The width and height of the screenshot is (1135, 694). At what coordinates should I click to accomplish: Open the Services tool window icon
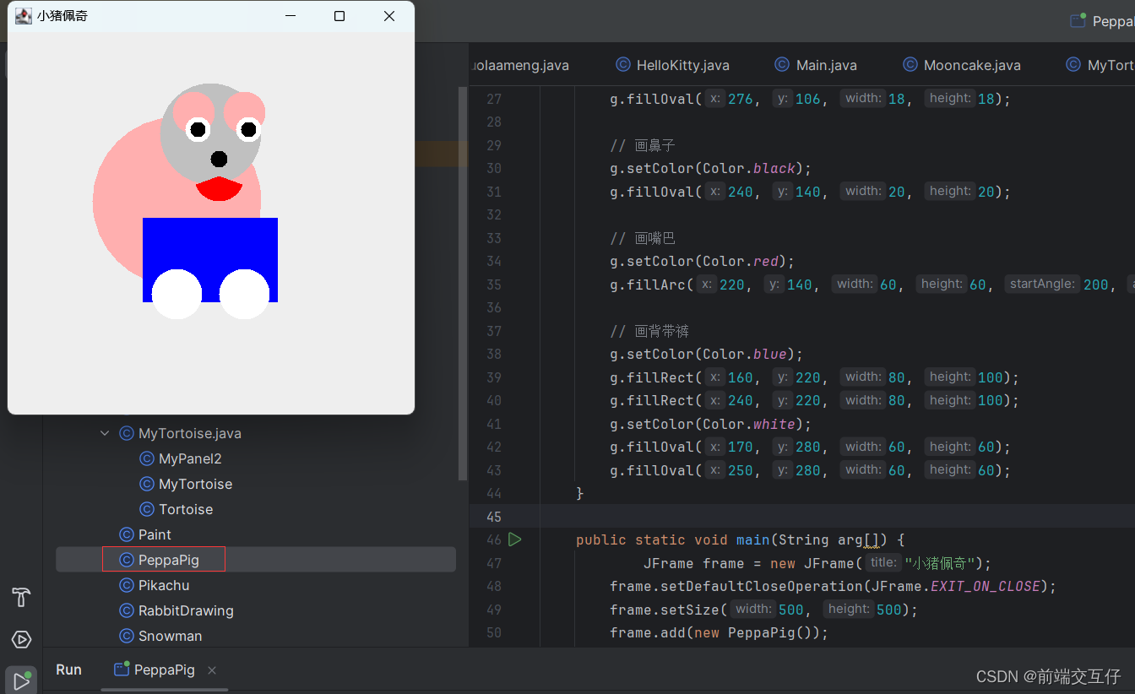point(21,639)
